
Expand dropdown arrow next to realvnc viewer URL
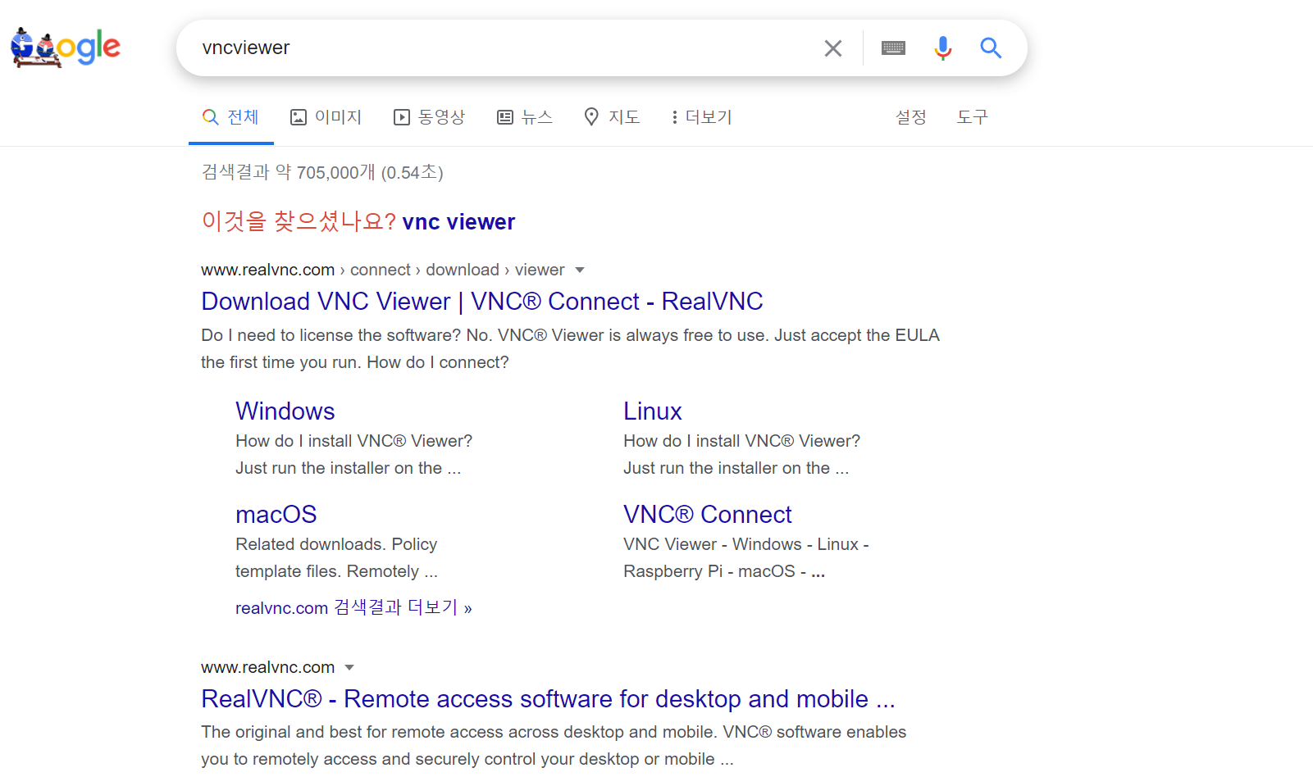pos(580,270)
